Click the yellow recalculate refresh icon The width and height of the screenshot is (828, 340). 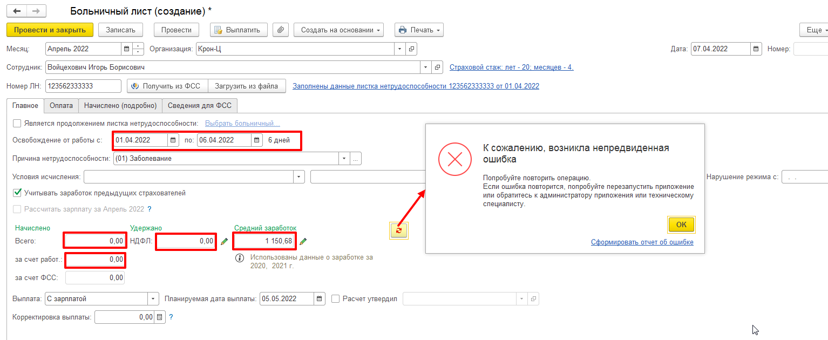point(398,230)
